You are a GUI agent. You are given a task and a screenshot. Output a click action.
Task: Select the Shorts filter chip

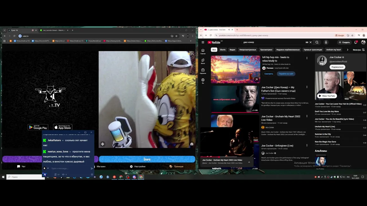tap(222, 50)
